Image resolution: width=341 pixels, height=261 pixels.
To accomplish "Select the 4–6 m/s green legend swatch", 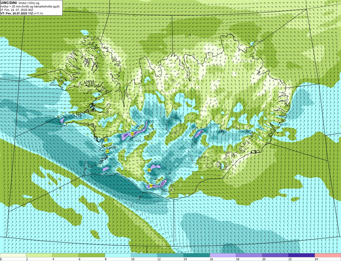I will [x=66, y=255].
